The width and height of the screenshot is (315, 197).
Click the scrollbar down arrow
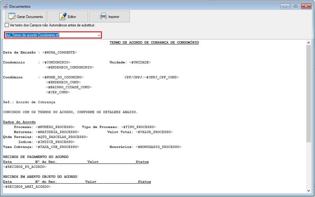pyautogui.click(x=308, y=190)
